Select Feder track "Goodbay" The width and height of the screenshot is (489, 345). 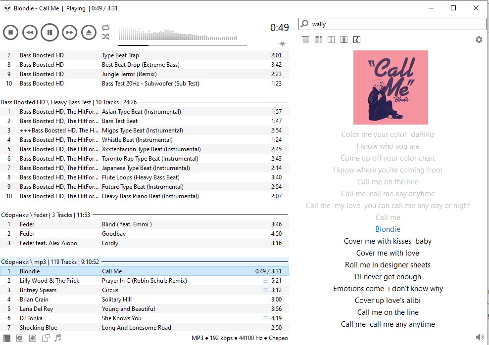tap(145, 233)
